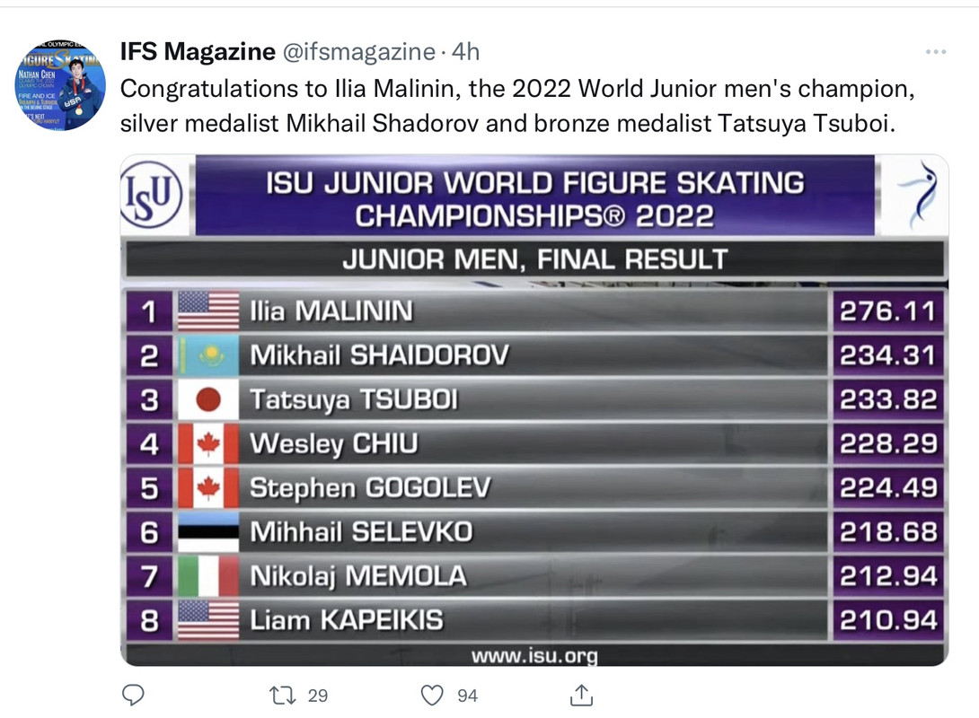
Task: Click the 4h timestamp of the tweet
Action: click(x=465, y=51)
